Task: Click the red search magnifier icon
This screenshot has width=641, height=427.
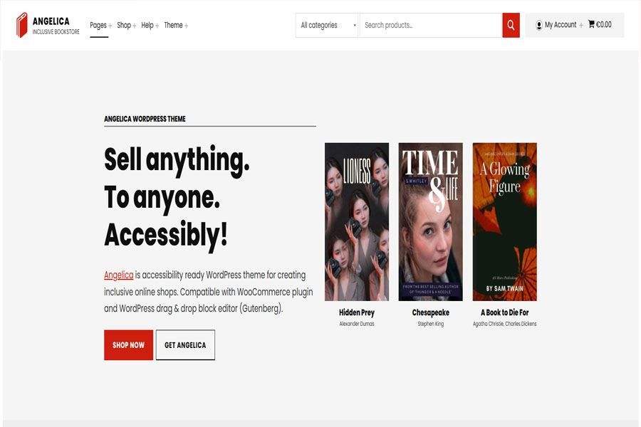Action: point(511,25)
